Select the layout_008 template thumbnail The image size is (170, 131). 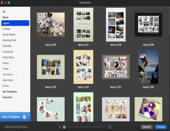tap(148, 25)
